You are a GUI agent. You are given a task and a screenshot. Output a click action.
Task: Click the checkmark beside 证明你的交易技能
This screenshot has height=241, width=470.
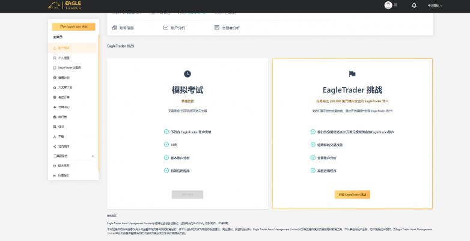(x=313, y=145)
